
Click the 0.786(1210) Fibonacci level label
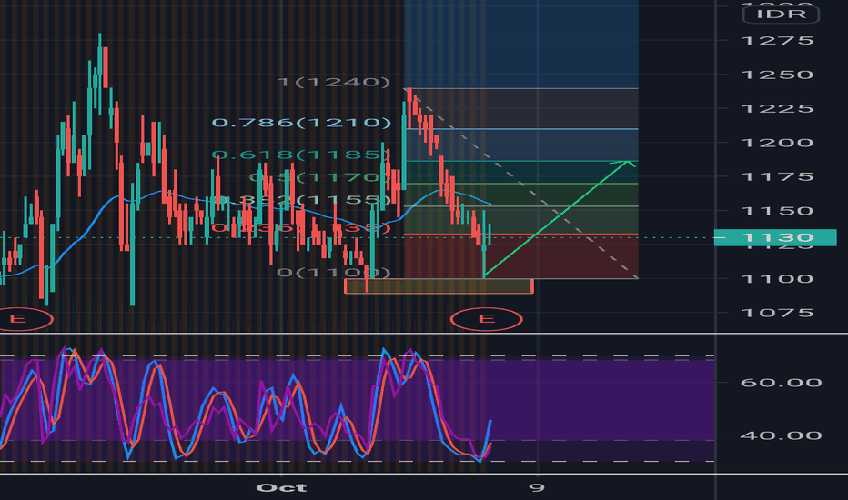301,123
